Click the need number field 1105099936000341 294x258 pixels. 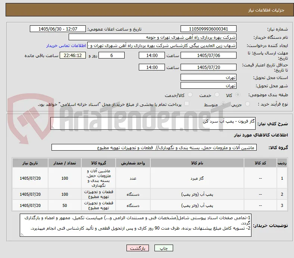coord(208,29)
